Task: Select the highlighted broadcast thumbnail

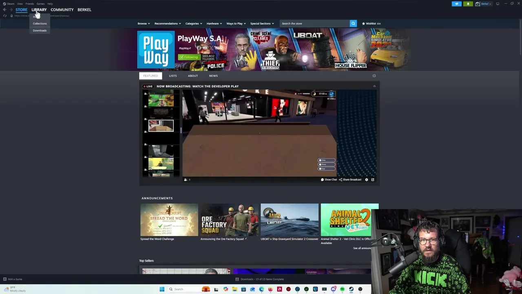Action: click(x=161, y=126)
